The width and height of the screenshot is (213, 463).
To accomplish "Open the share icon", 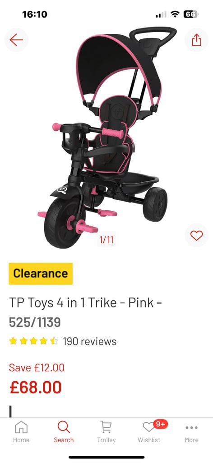I will [196, 40].
